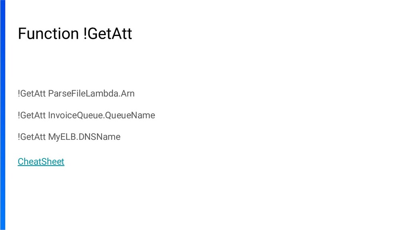Click '!GetAtt' before InvoiceQueue
Screen dimensions: 409x230
[x=32, y=115]
